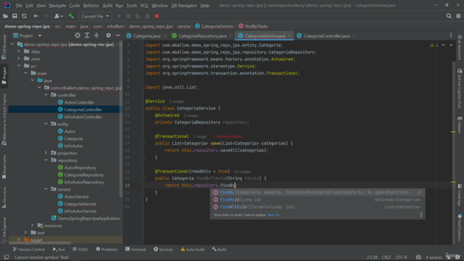Open the Problems tool window

107,249
